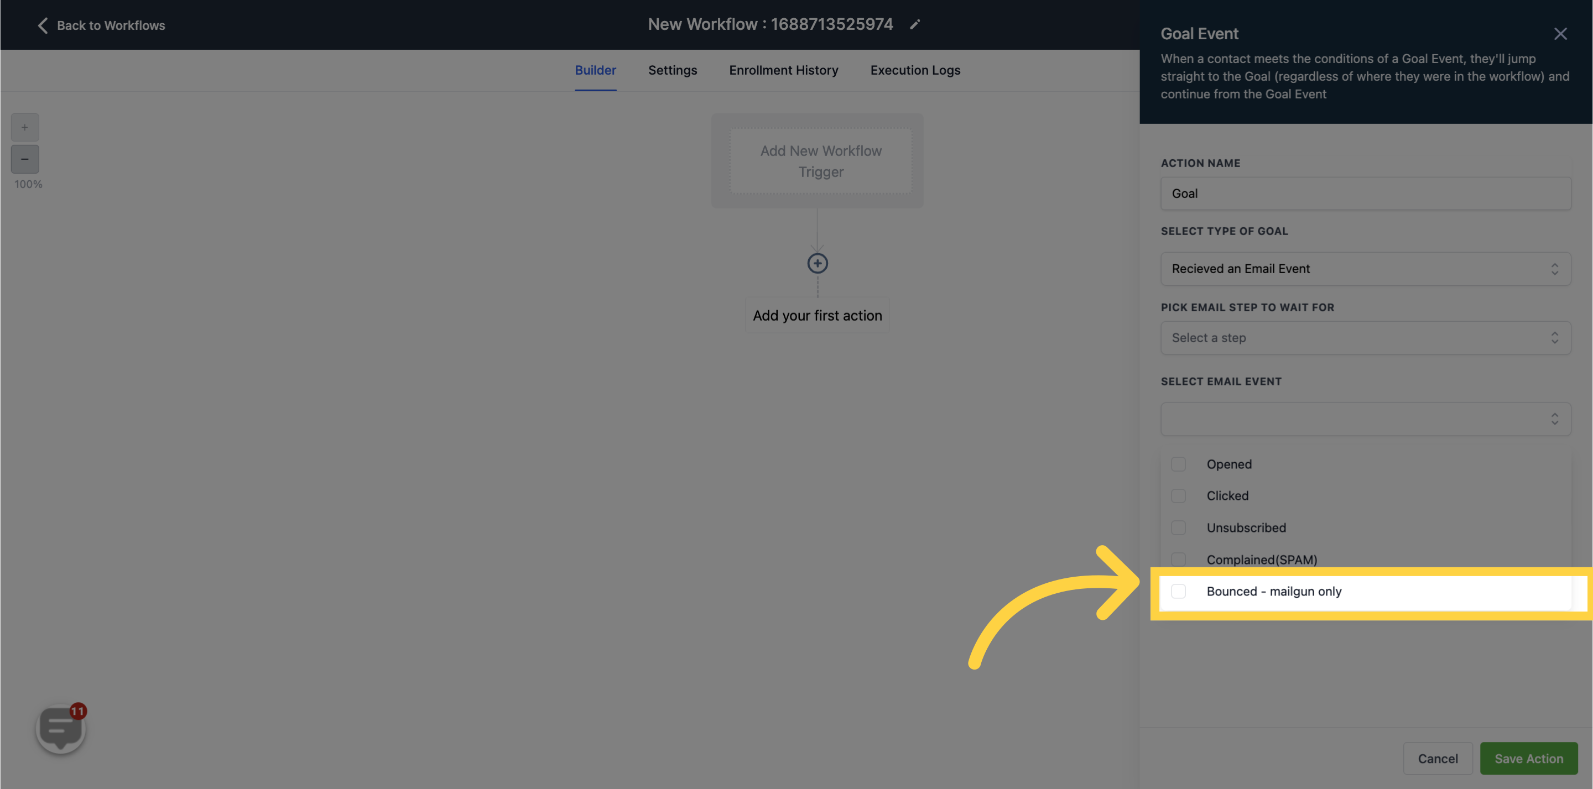Click the Action Name input field
The height and width of the screenshot is (789, 1593).
click(x=1366, y=193)
